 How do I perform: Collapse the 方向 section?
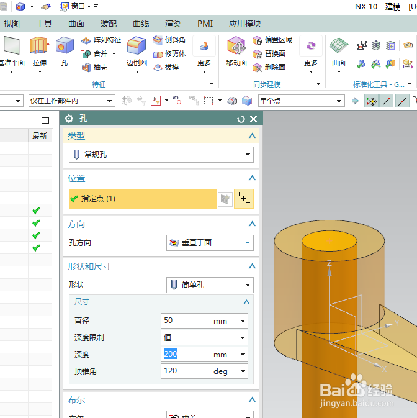tap(252, 224)
